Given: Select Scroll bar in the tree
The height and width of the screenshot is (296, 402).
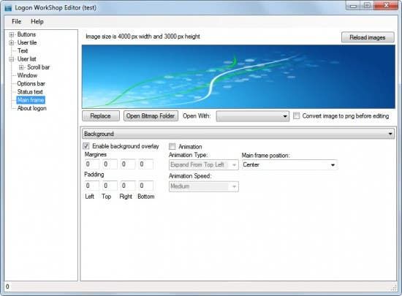Looking at the screenshot, I should (x=39, y=67).
